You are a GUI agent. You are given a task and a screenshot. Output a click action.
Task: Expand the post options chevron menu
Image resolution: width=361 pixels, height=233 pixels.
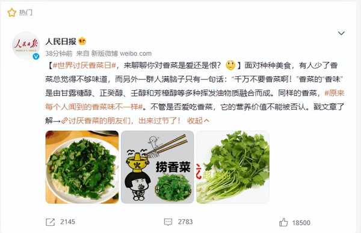click(x=341, y=33)
